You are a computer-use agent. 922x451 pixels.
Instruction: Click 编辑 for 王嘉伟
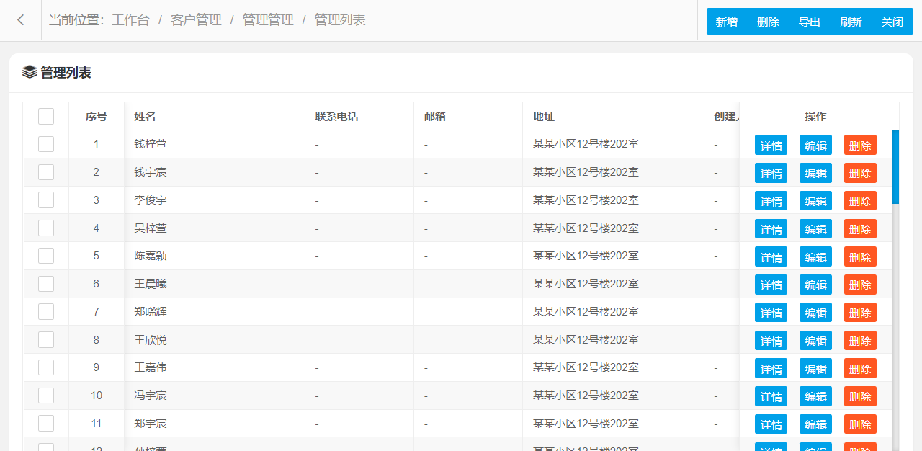click(x=815, y=368)
